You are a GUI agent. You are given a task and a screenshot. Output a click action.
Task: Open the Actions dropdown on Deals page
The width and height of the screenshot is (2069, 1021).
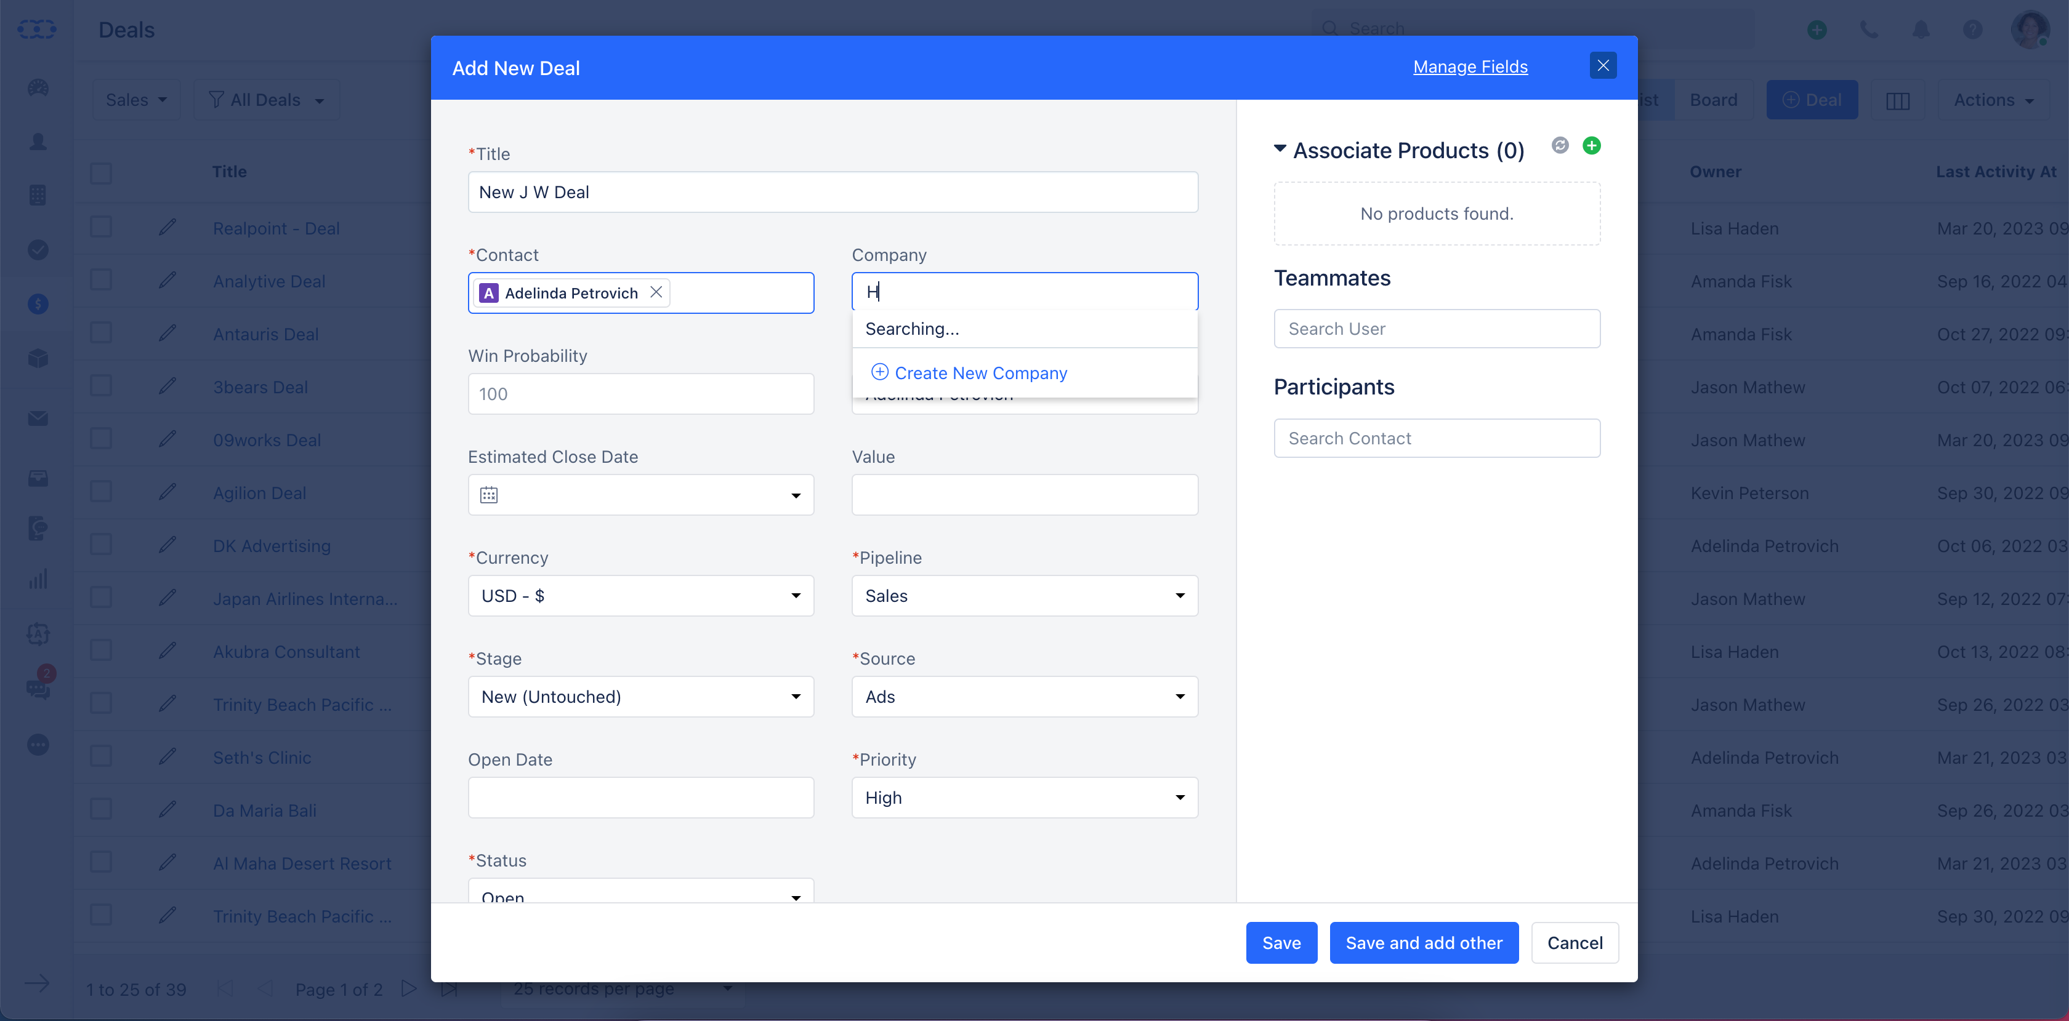pyautogui.click(x=1993, y=100)
